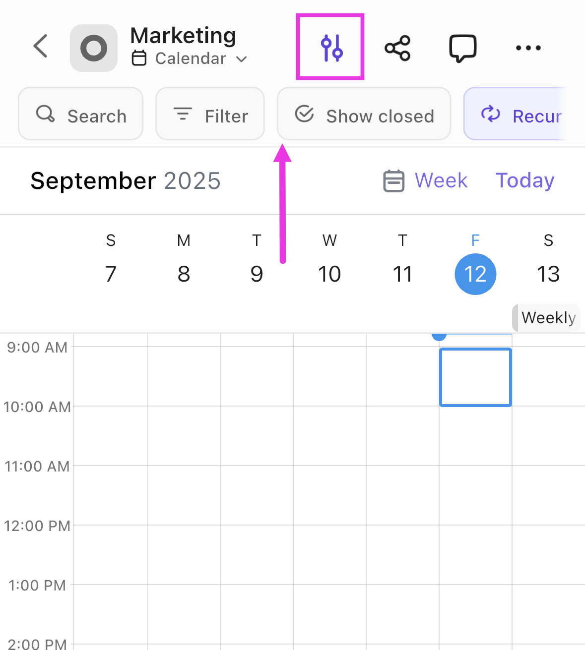Collapse back with the left chevron
585x650 pixels.
[40, 46]
